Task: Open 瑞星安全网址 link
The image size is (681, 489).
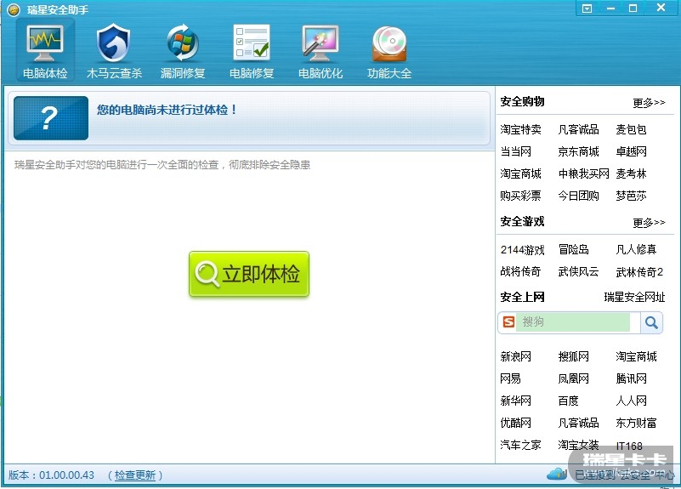Action: click(634, 297)
